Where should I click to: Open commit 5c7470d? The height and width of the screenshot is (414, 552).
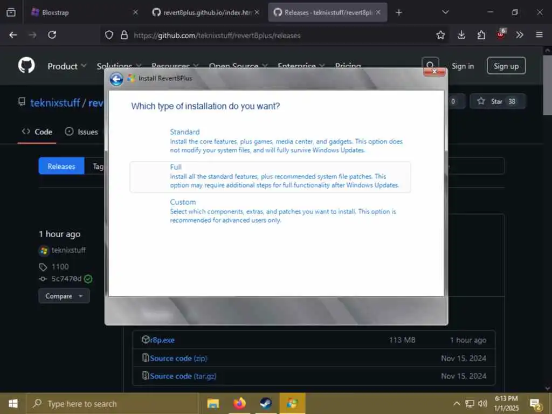coord(66,279)
